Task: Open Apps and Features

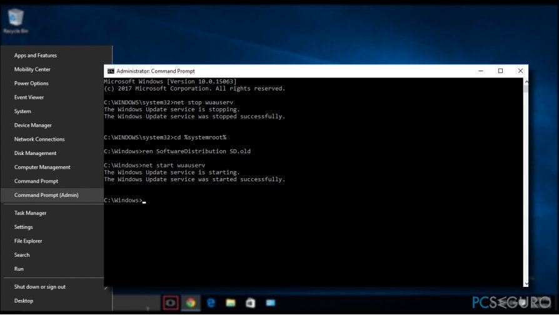Action: coord(35,56)
